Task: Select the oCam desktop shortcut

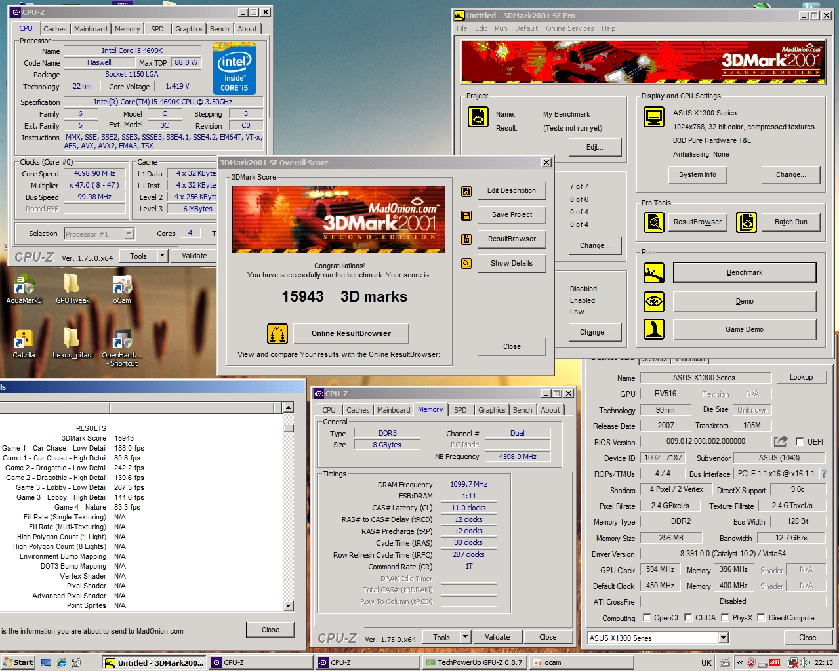Action: 122,289
